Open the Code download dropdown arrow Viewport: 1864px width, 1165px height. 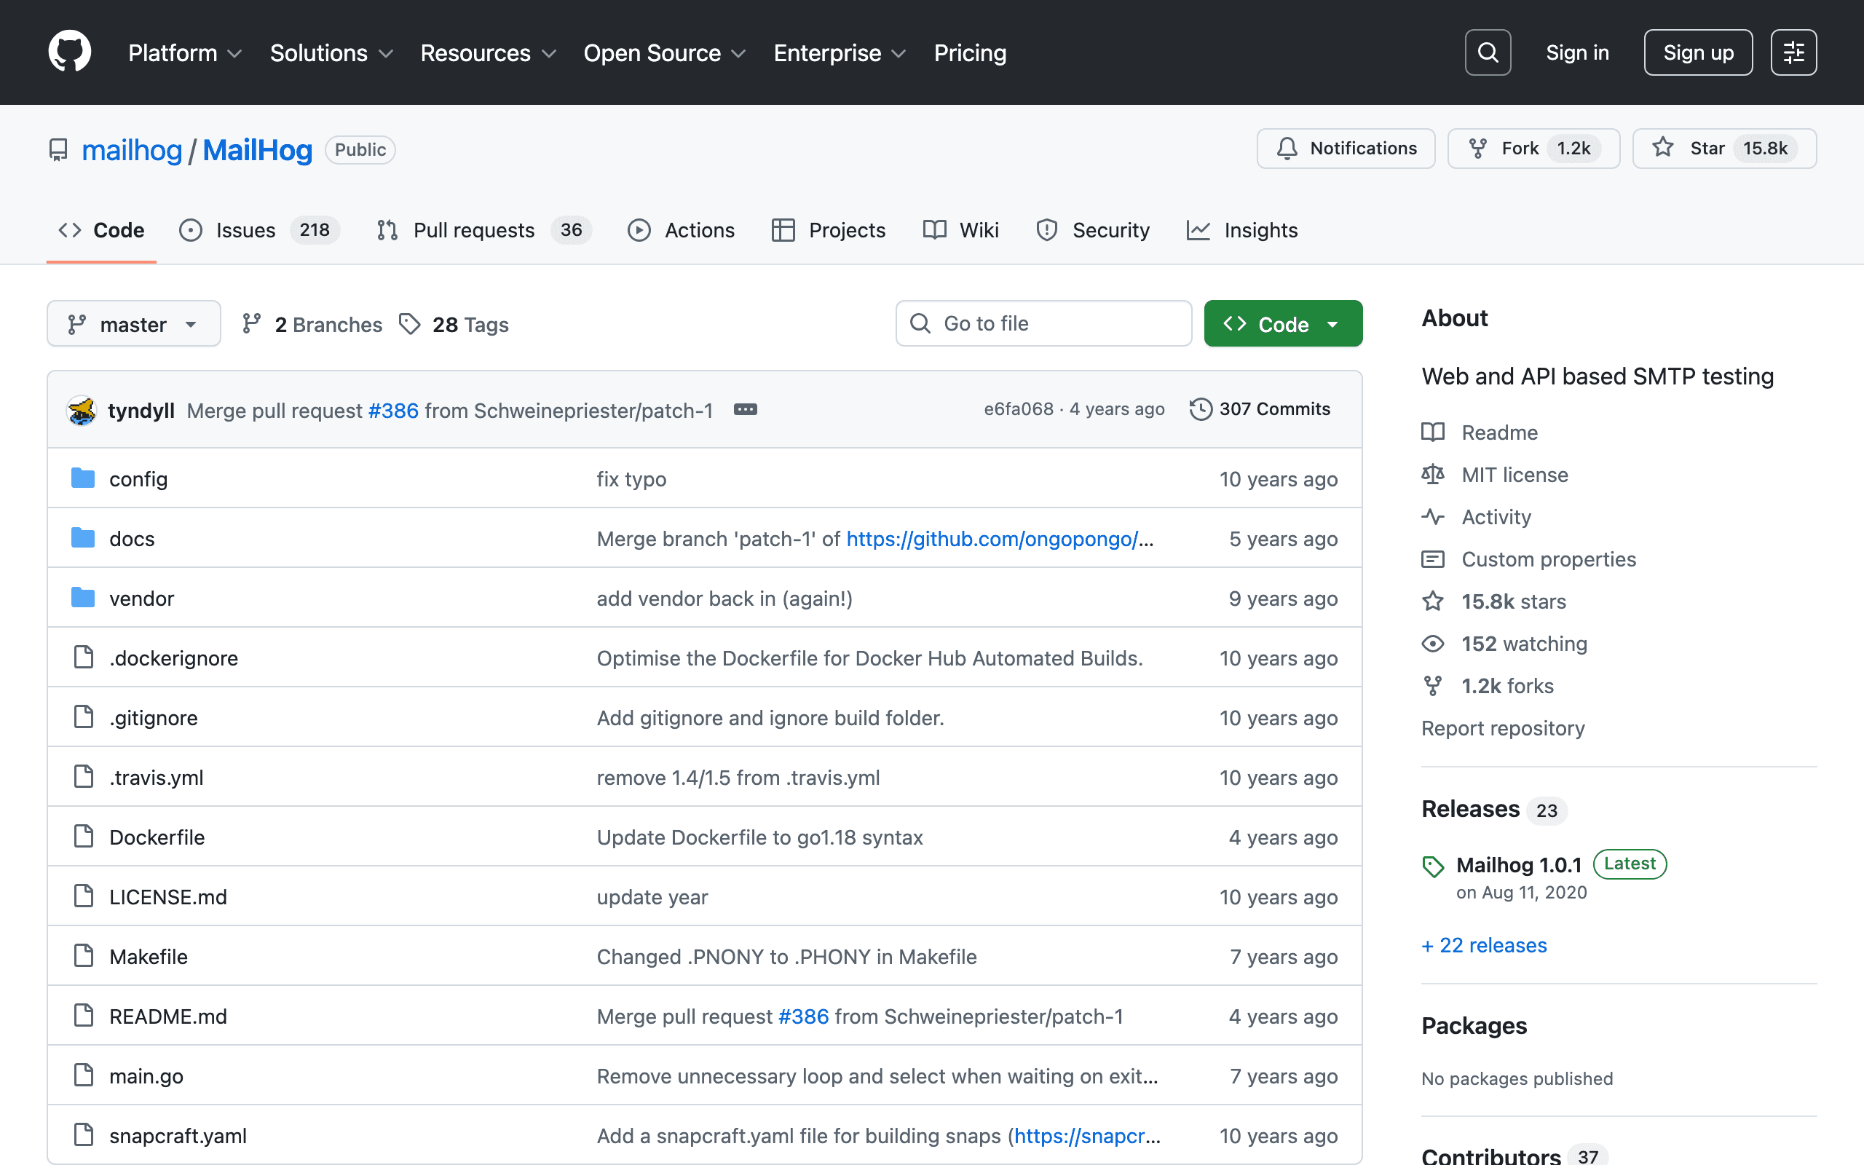click(x=1332, y=323)
